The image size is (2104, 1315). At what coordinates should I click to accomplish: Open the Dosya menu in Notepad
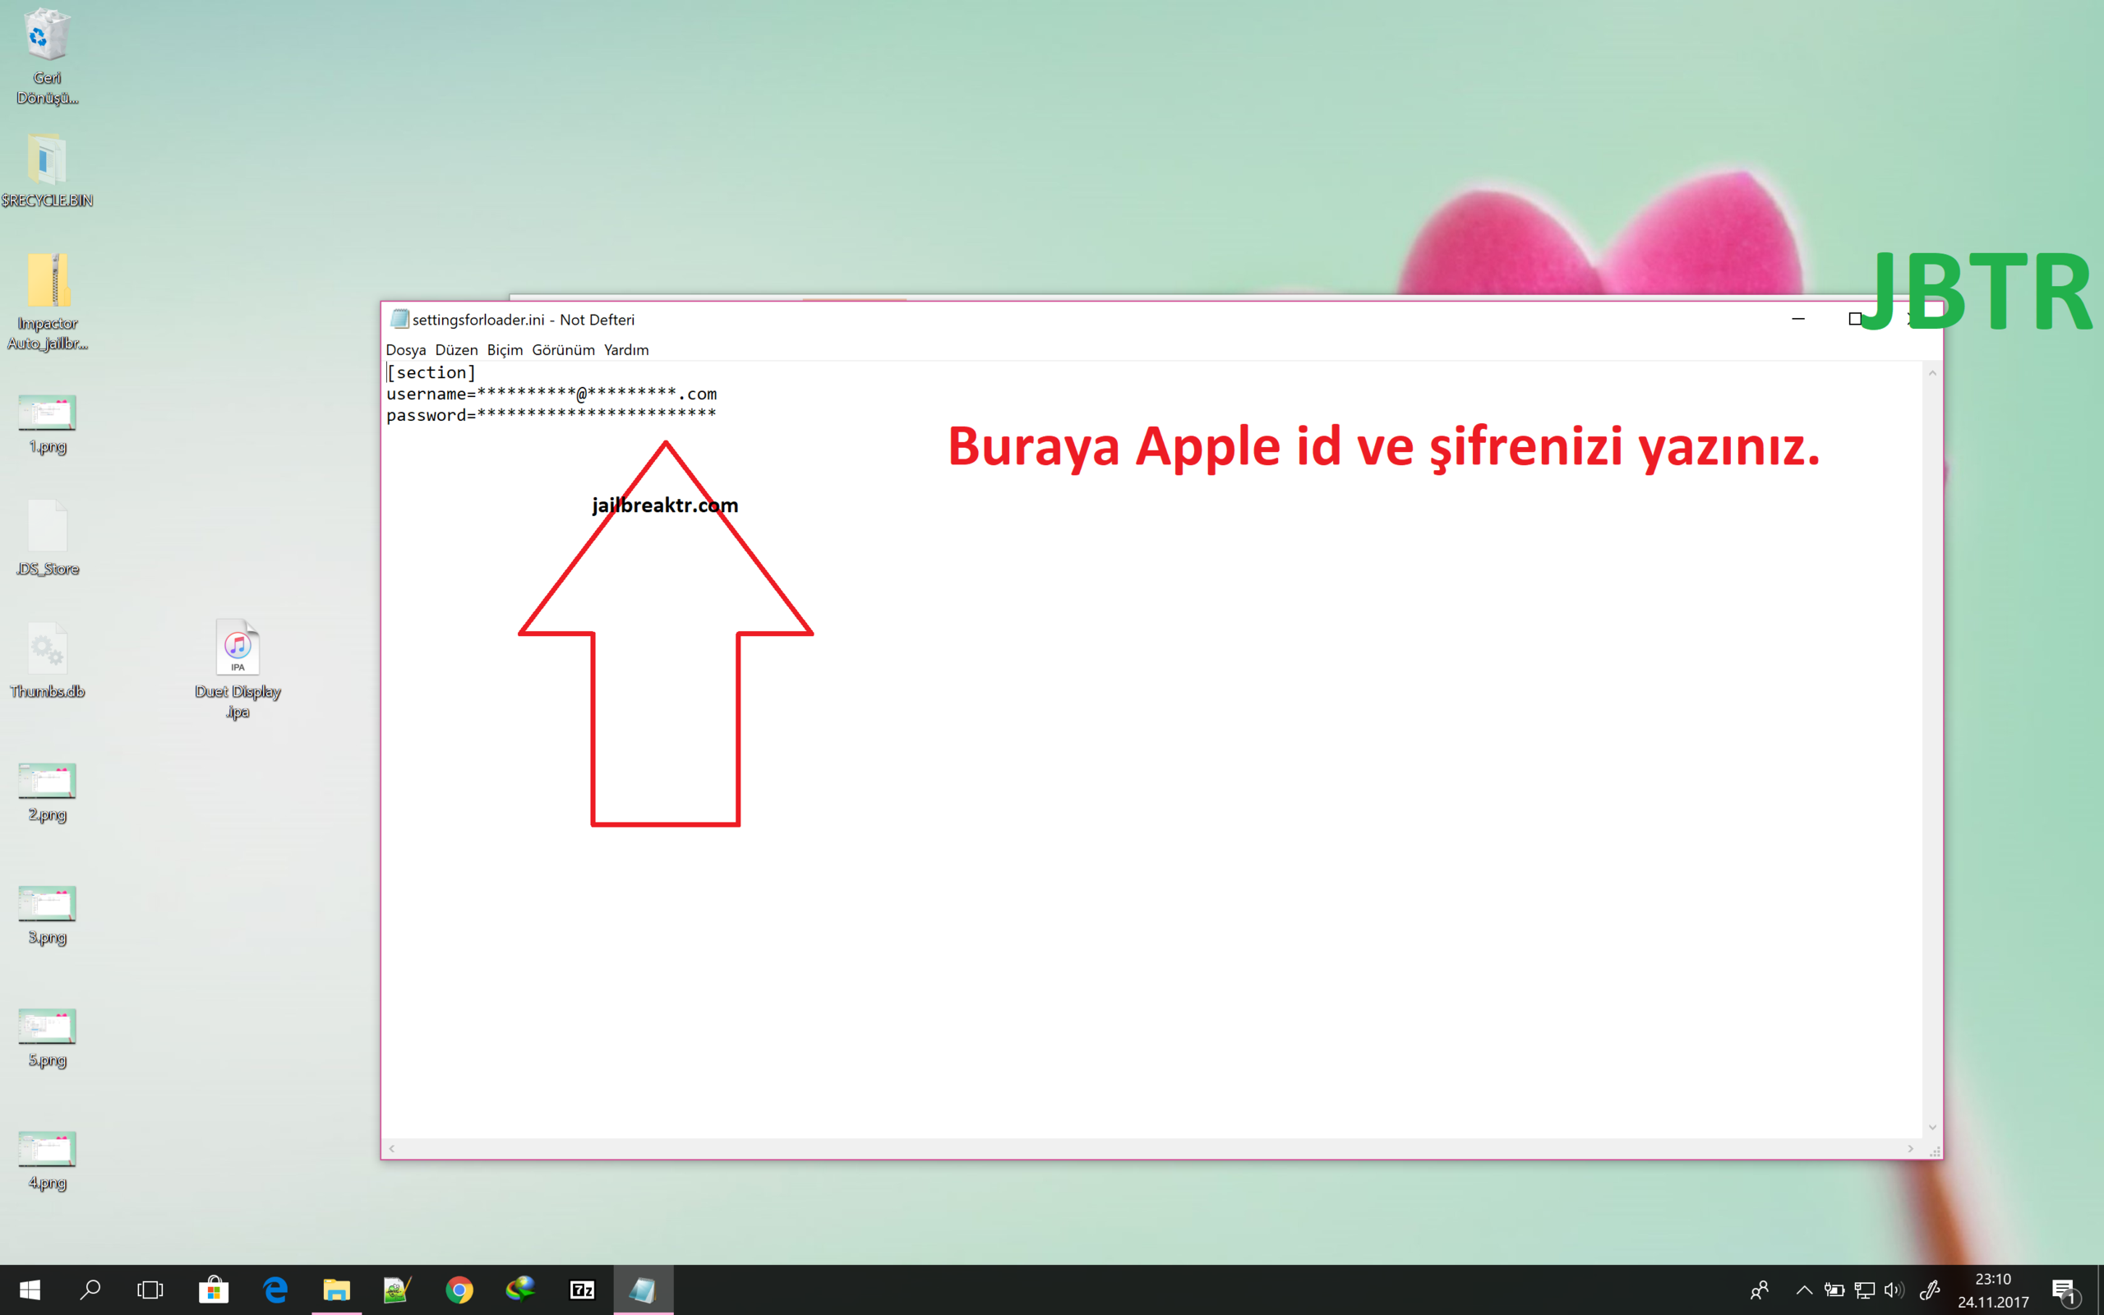click(406, 349)
